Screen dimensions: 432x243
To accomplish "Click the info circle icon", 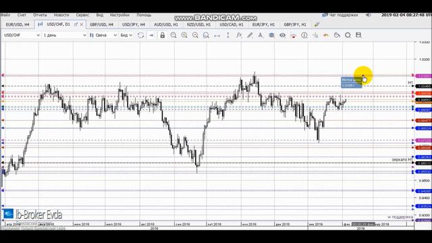I will [x=304, y=35].
